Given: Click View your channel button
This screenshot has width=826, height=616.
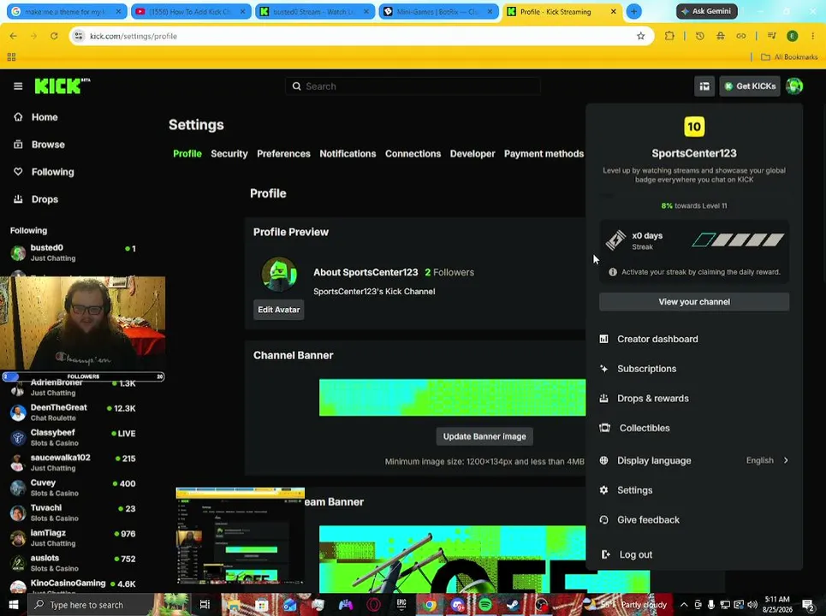Looking at the screenshot, I should tap(694, 302).
